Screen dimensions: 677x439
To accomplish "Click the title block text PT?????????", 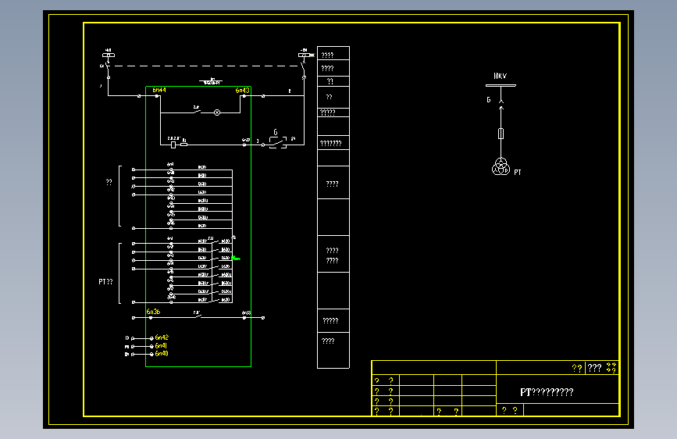I will (547, 392).
